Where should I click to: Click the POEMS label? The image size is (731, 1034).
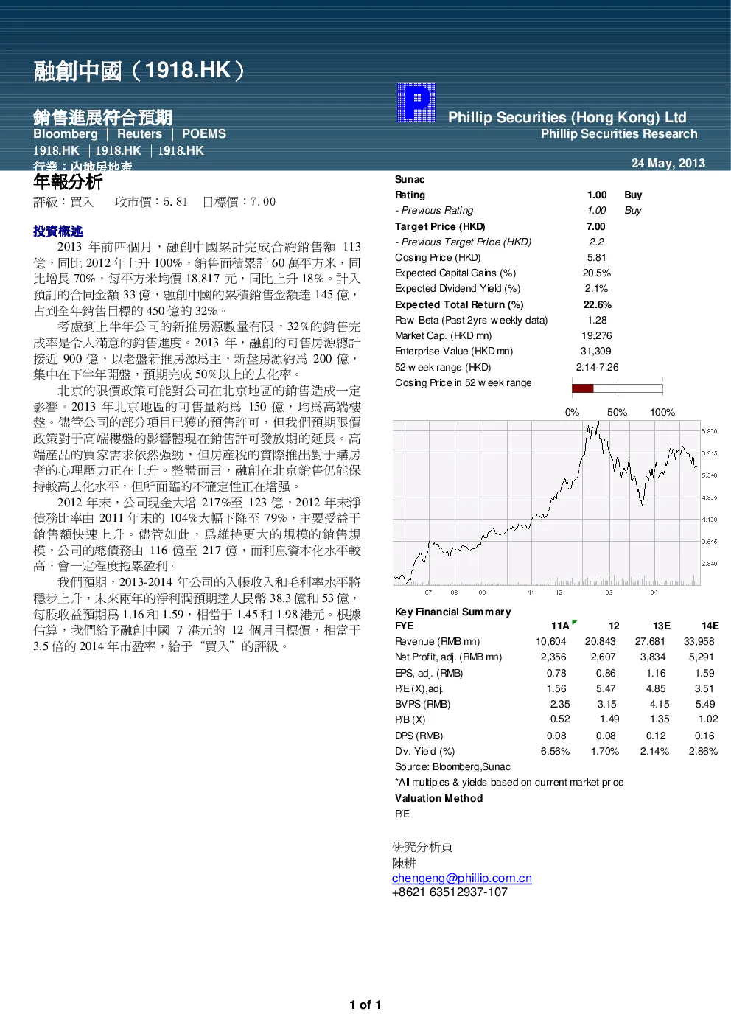click(204, 134)
